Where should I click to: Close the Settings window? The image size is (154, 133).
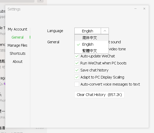[144, 9]
